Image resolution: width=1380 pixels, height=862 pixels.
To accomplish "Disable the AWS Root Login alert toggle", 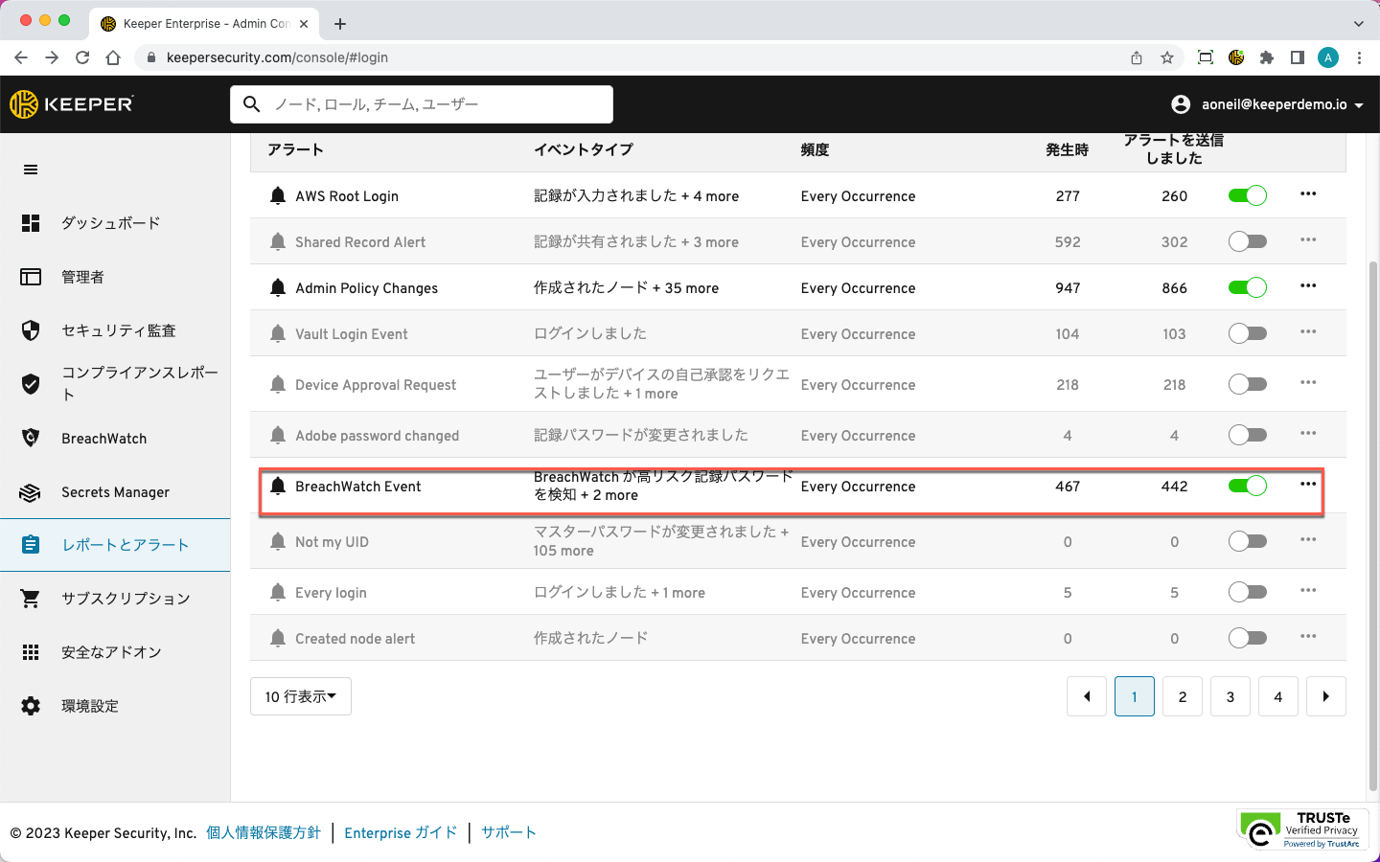I will (x=1248, y=196).
